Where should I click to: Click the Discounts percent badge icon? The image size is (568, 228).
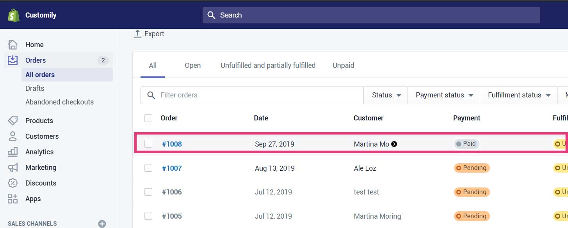tap(13, 183)
